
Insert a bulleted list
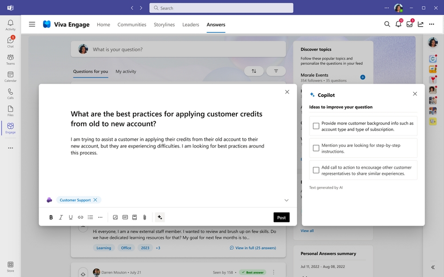pyautogui.click(x=90, y=218)
